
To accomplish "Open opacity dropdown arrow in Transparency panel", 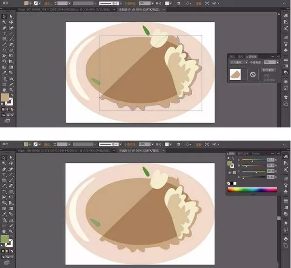I will 278,63.
